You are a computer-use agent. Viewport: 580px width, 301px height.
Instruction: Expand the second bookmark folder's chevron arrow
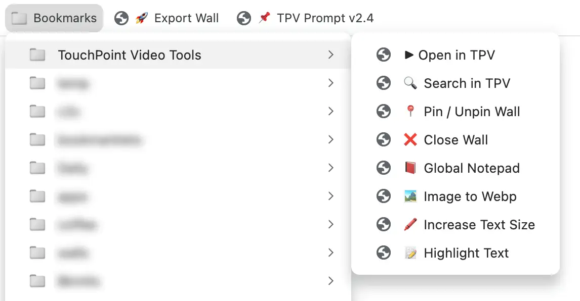click(331, 83)
